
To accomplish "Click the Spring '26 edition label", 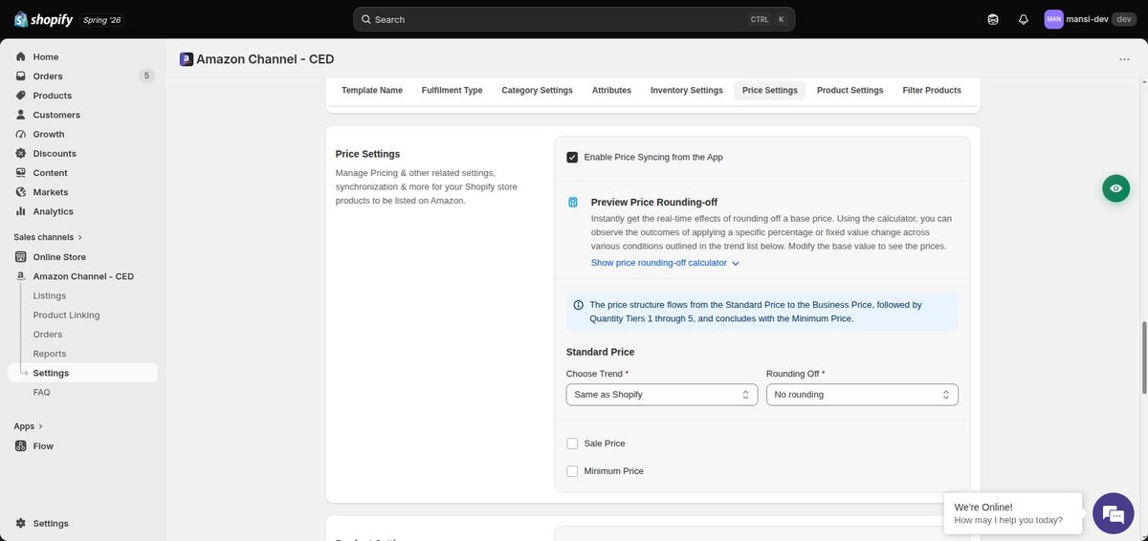I will click(x=102, y=19).
